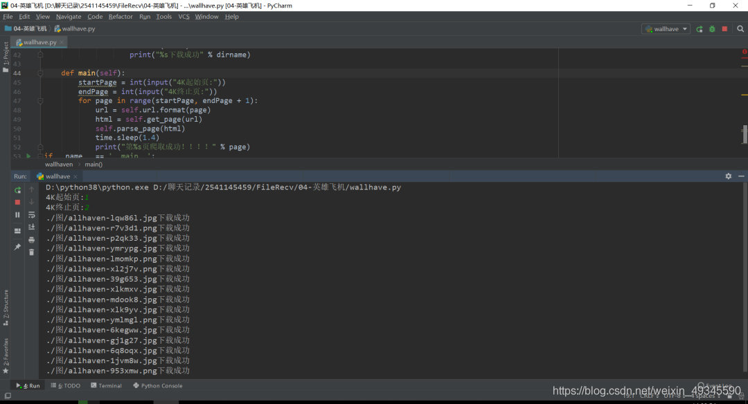Clear all console output with trash icon
Viewport: 748px width, 404px height.
(31, 252)
